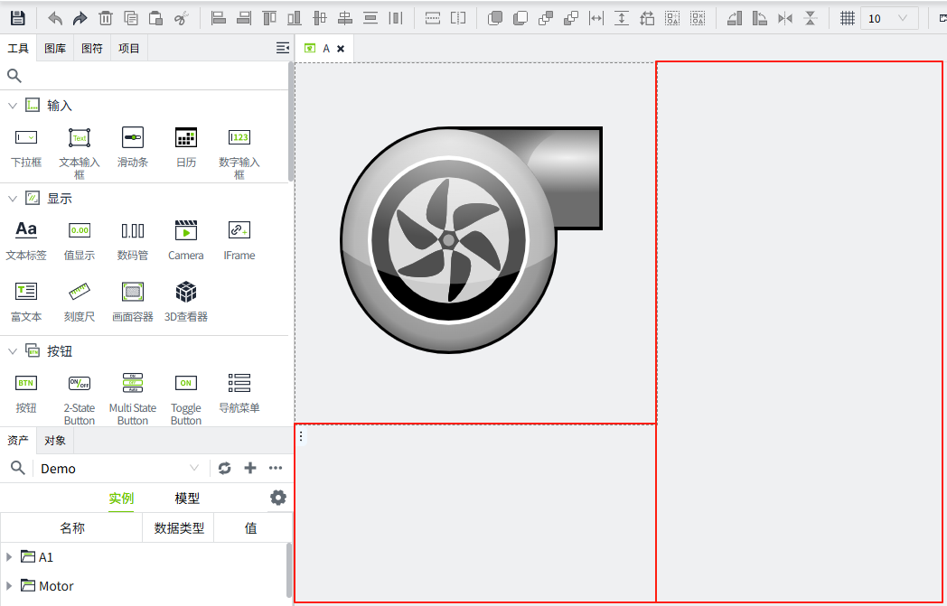Switch to the 模型 view
Screen dimensions: 947x606
(x=187, y=499)
